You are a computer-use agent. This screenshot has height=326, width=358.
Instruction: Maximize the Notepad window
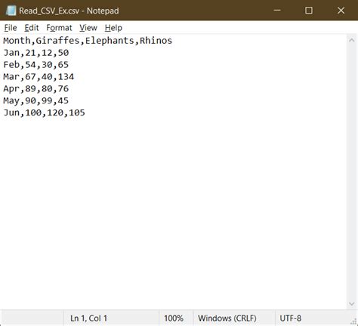coord(309,11)
